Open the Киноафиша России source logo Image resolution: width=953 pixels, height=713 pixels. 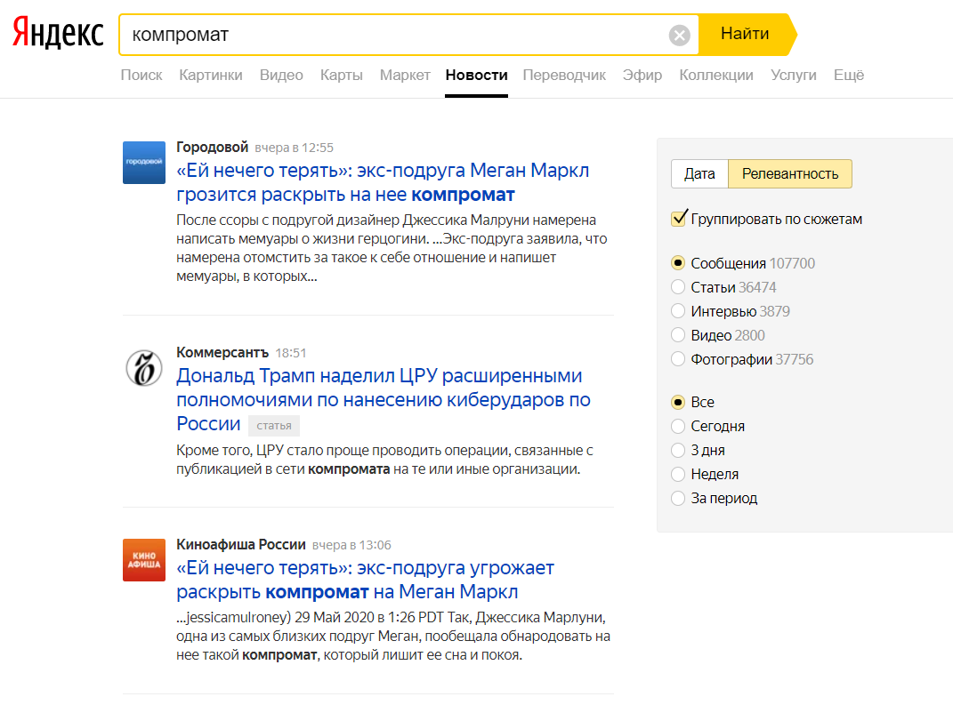click(144, 560)
